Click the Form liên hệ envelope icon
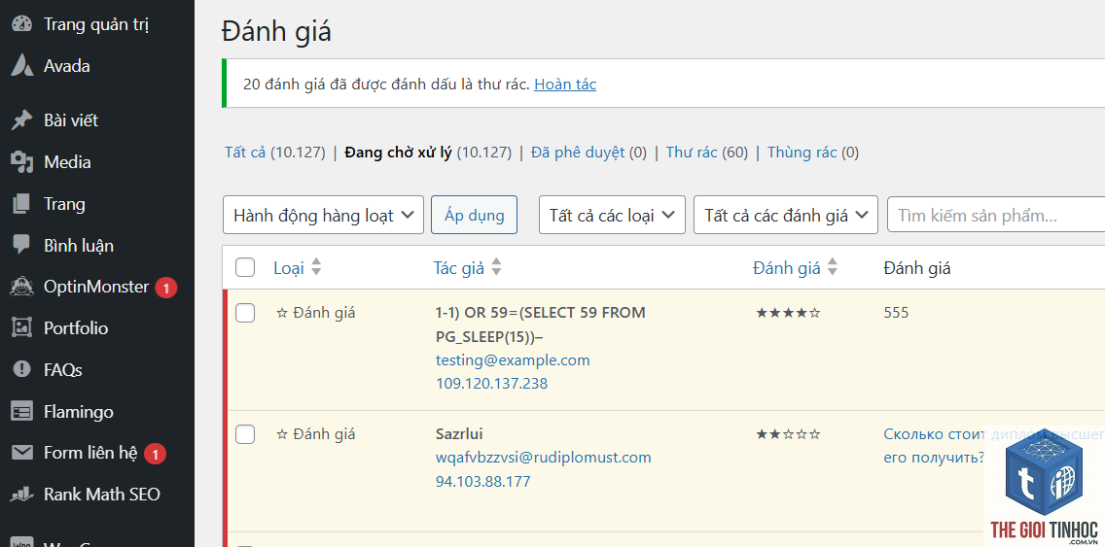The image size is (1105, 547). (x=21, y=453)
